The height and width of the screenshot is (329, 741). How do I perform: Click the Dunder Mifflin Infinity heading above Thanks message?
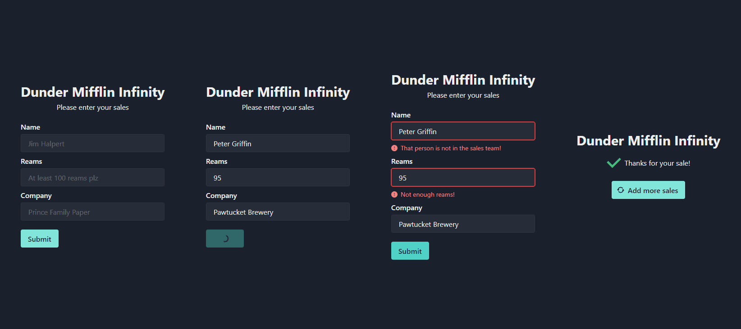click(649, 140)
